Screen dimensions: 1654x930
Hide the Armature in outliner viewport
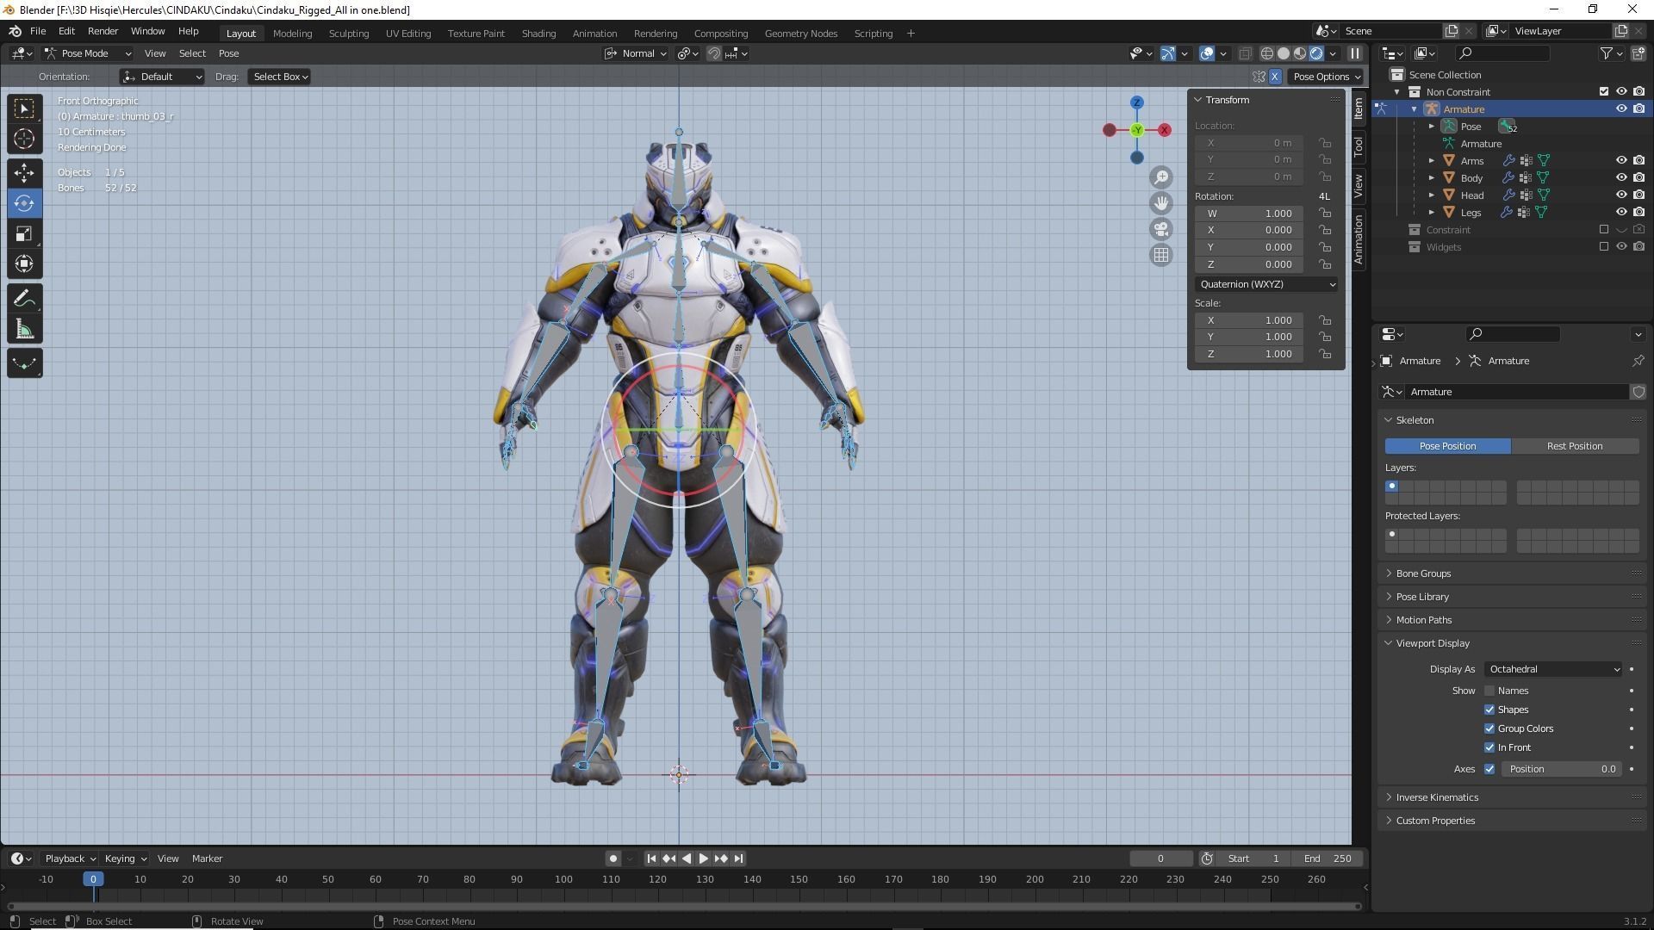click(1621, 109)
